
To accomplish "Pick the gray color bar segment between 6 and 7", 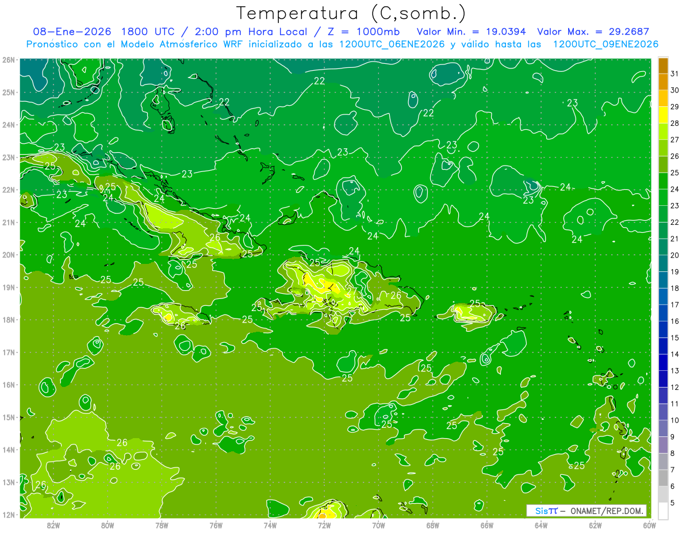I will (663, 477).
